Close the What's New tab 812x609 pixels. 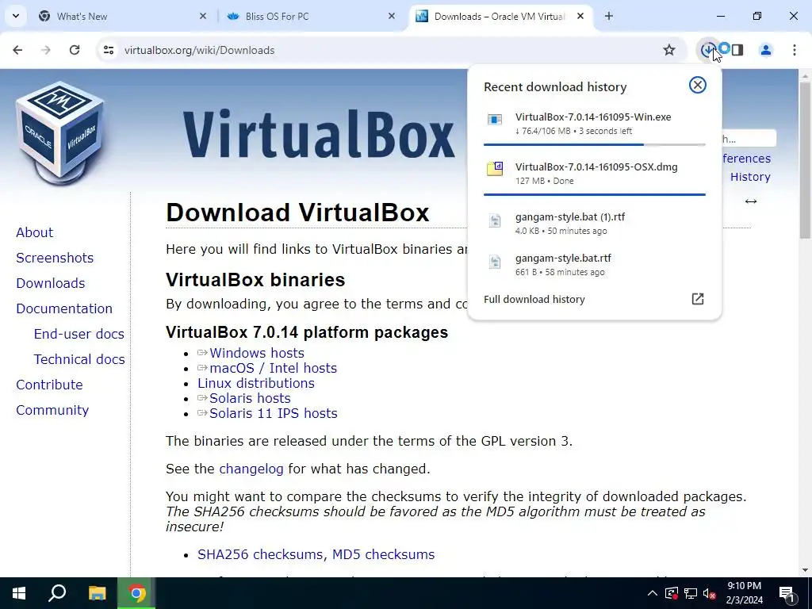tap(203, 16)
